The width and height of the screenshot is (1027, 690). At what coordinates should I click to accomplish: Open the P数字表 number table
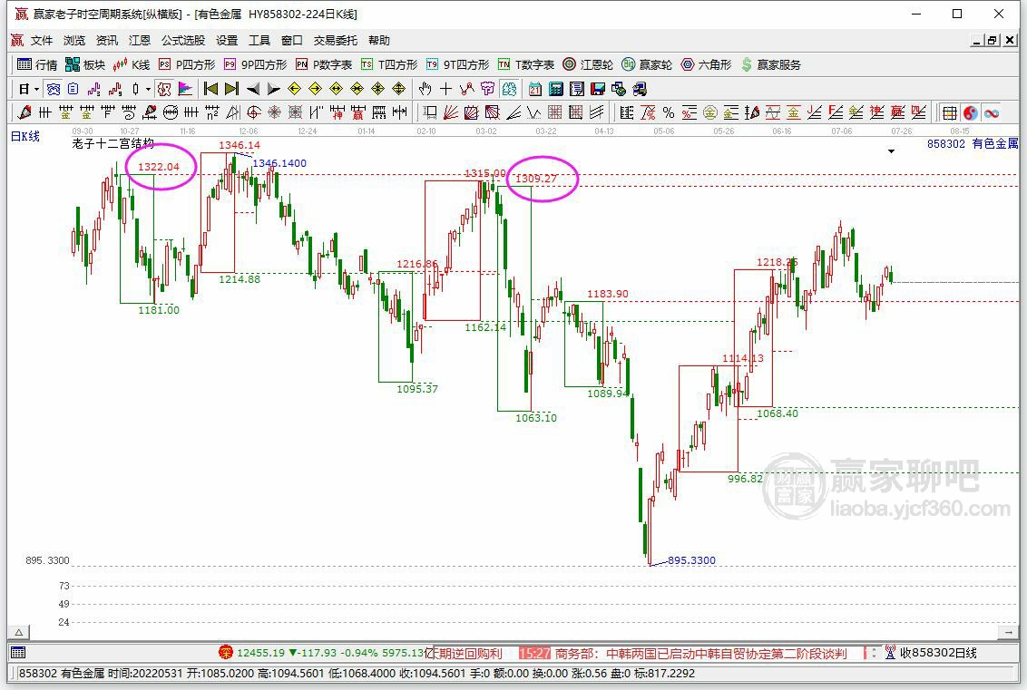[324, 64]
